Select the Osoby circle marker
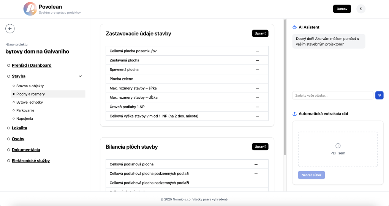 pos(9,139)
